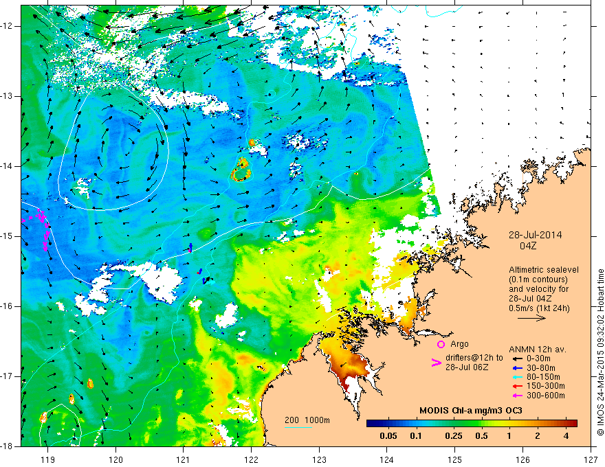The image size is (605, 467).
Task: Click latitude axis label -18
Action: coord(7,446)
